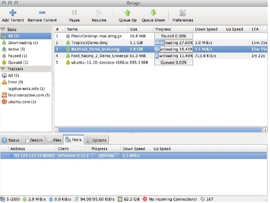Switch to the Options tab
The width and height of the screenshot is (270, 203).
point(96,140)
